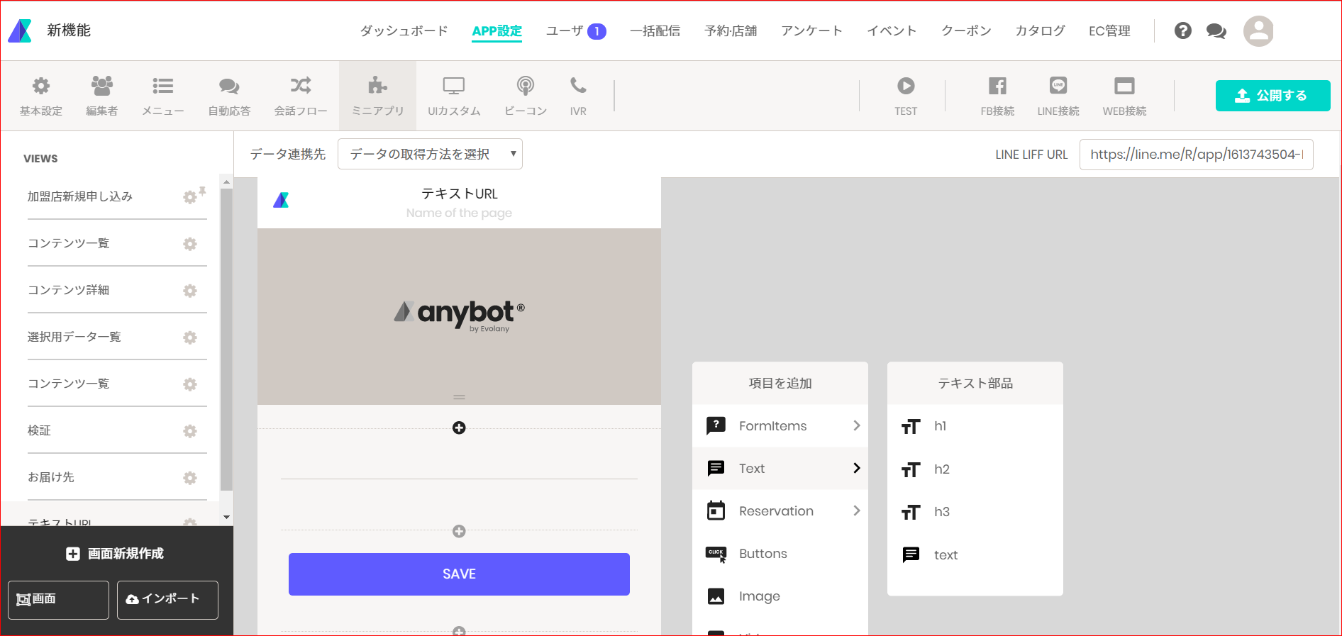Choose Image from add-item menu

coord(780,596)
